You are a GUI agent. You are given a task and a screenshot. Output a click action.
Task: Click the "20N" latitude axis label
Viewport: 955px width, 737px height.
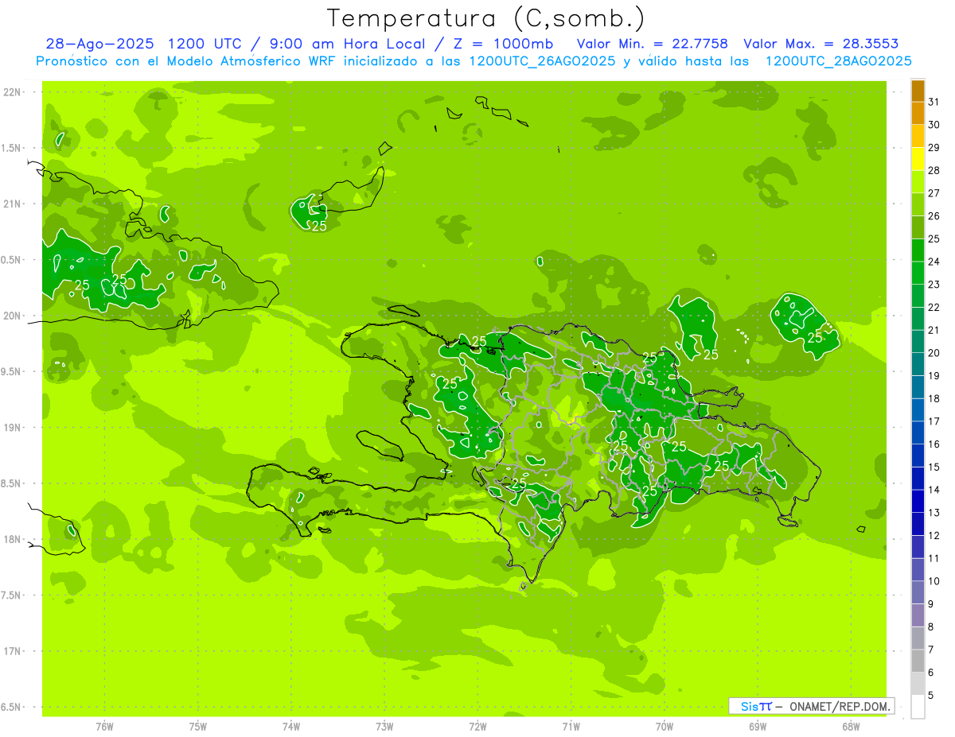coord(12,316)
